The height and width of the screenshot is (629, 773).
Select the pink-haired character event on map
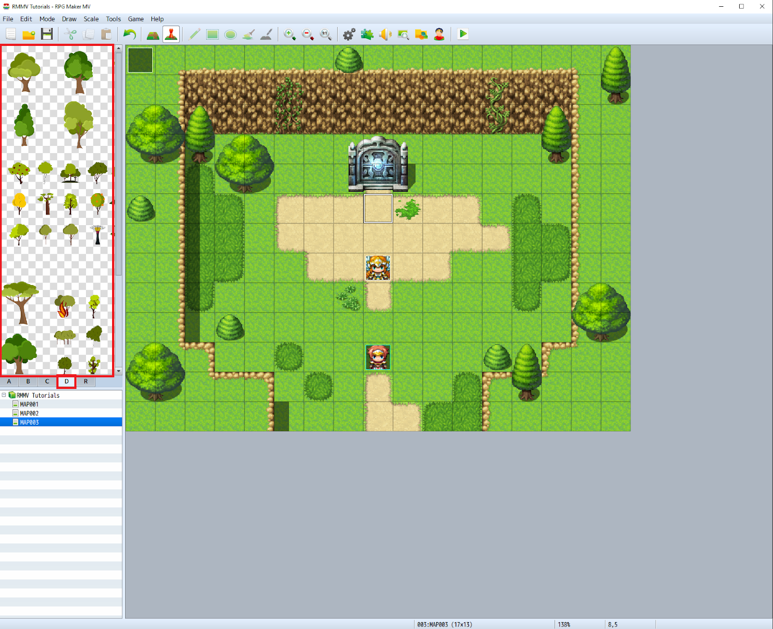pyautogui.click(x=378, y=357)
